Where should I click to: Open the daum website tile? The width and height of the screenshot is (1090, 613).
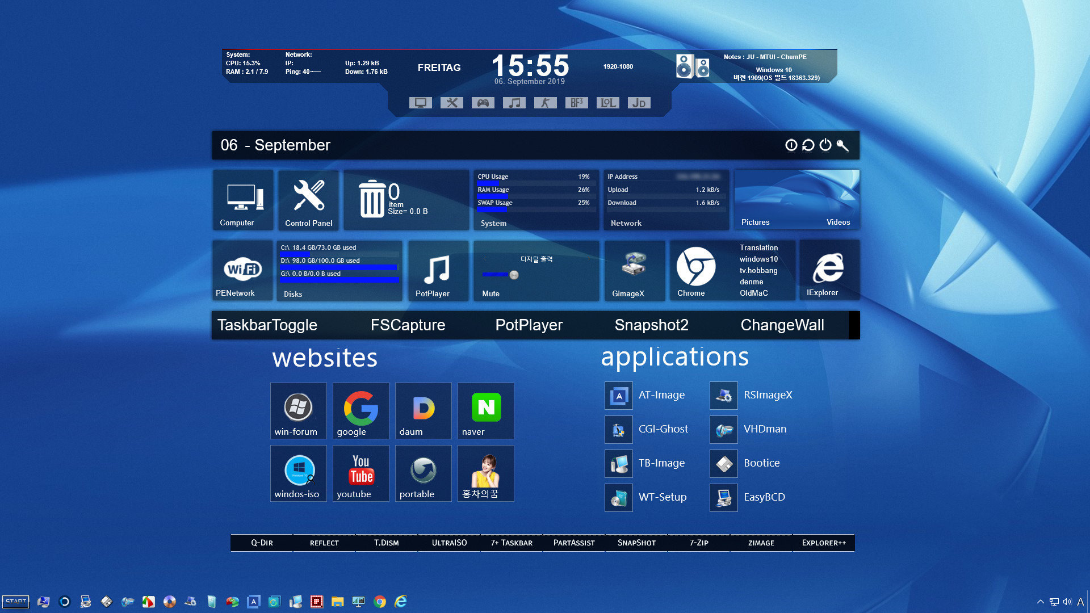(424, 411)
